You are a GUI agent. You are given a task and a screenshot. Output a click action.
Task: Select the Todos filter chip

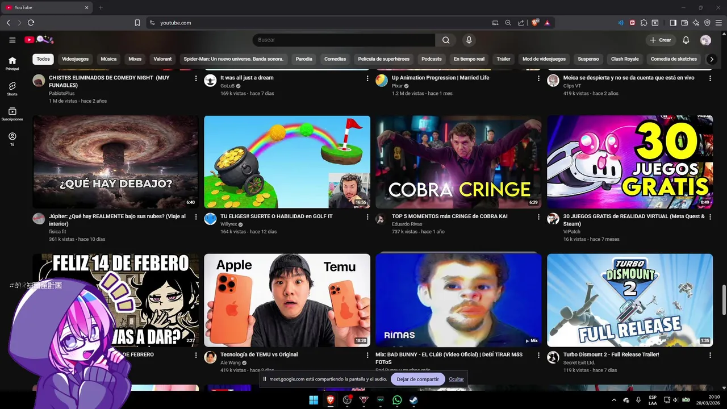coord(43,59)
